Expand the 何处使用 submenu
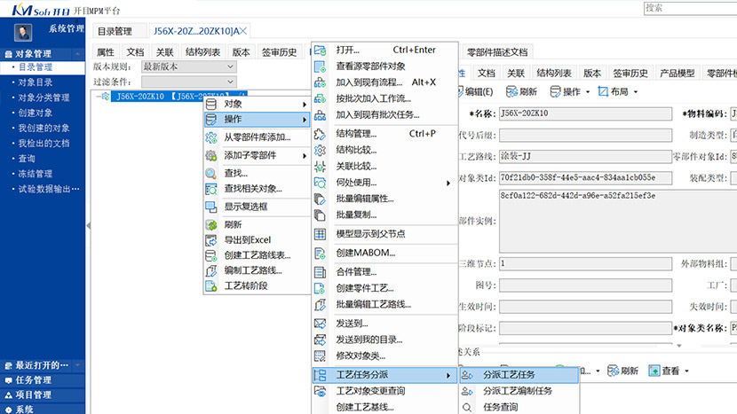737x414 pixels. coord(392,183)
